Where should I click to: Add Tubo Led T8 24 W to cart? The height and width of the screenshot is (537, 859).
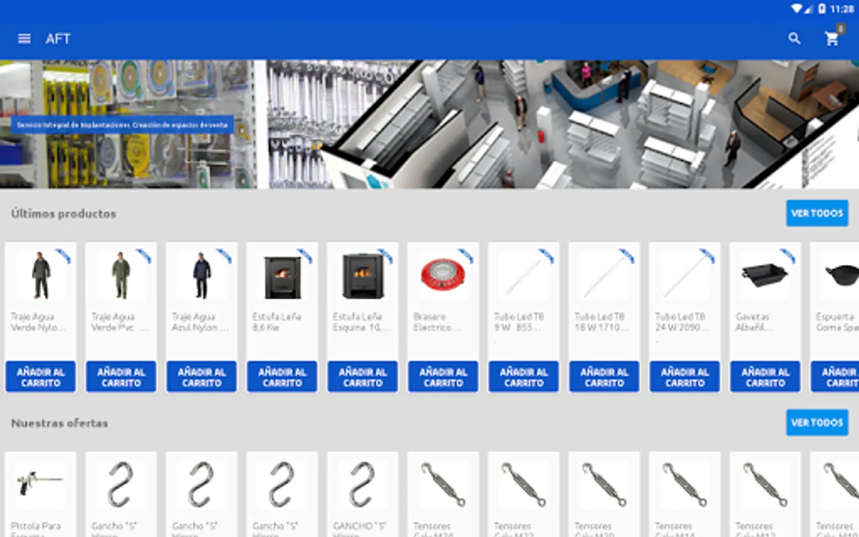click(685, 377)
